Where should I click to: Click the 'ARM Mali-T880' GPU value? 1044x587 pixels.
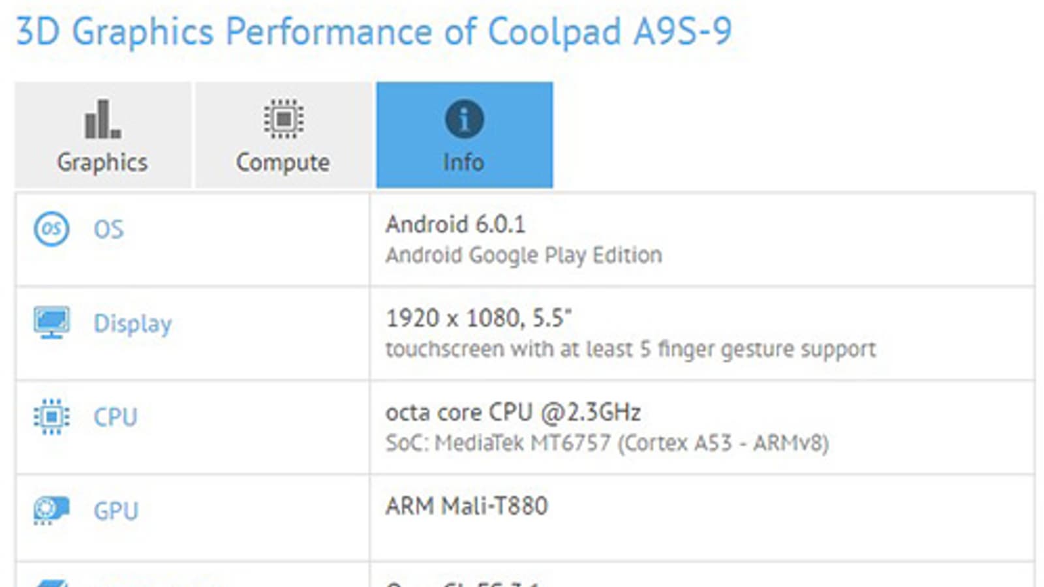tap(467, 506)
